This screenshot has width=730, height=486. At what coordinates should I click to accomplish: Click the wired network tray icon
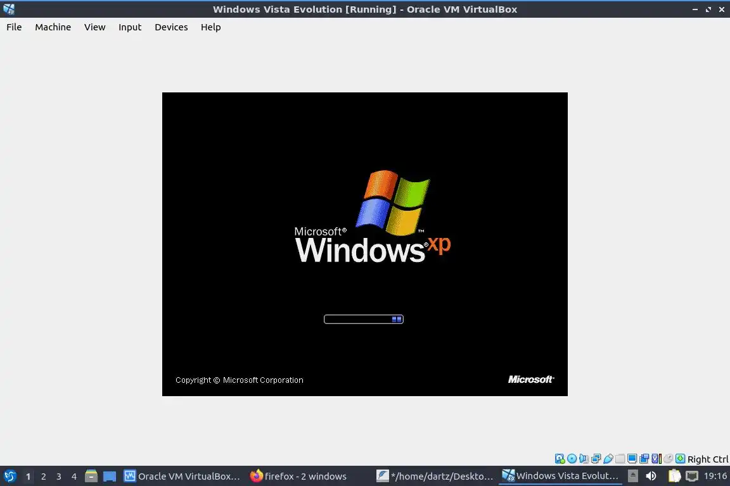(692, 476)
